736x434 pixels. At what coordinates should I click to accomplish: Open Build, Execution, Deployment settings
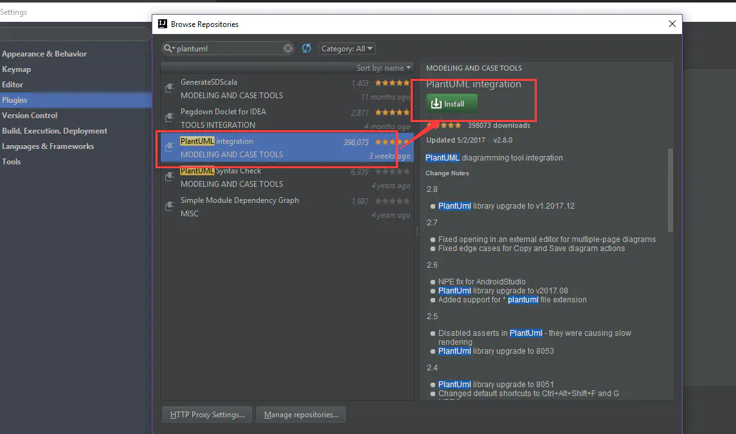tap(55, 131)
